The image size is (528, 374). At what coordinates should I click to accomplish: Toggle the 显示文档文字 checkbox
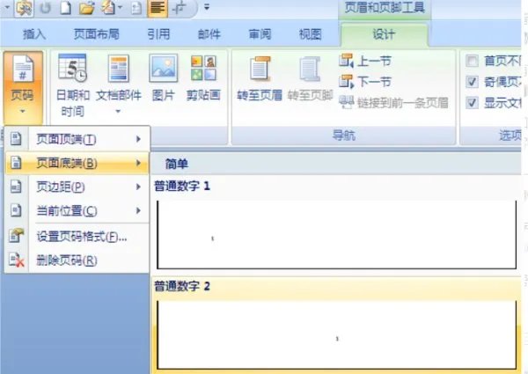pyautogui.click(x=472, y=103)
